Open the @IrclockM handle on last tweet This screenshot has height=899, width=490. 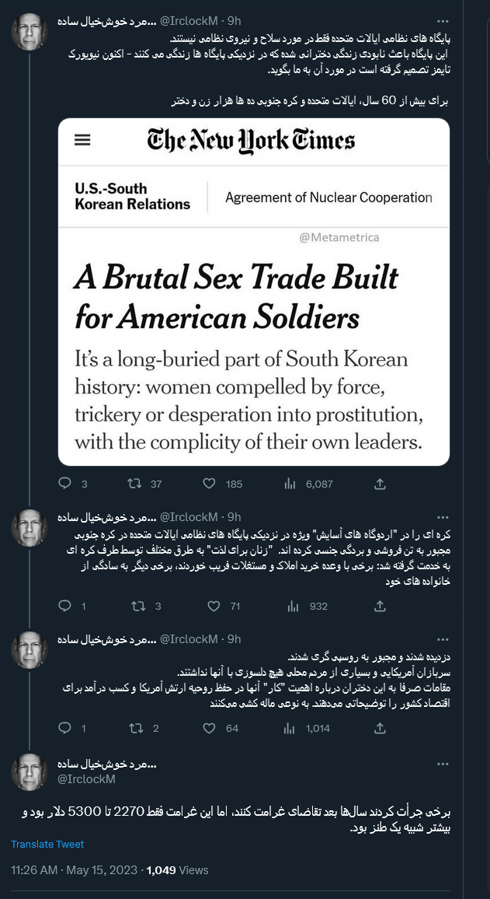pyautogui.click(x=86, y=779)
